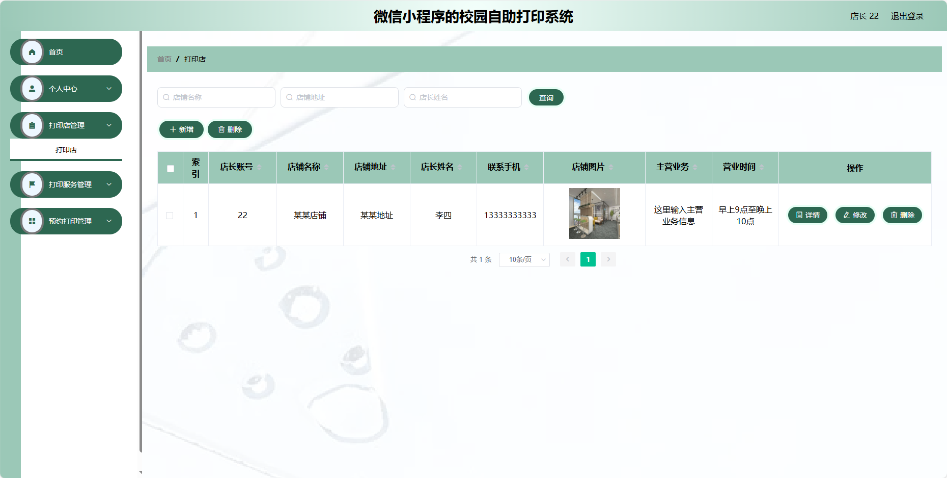The height and width of the screenshot is (478, 947).
Task: Click sort icon on 店长账号 column
Action: [259, 167]
